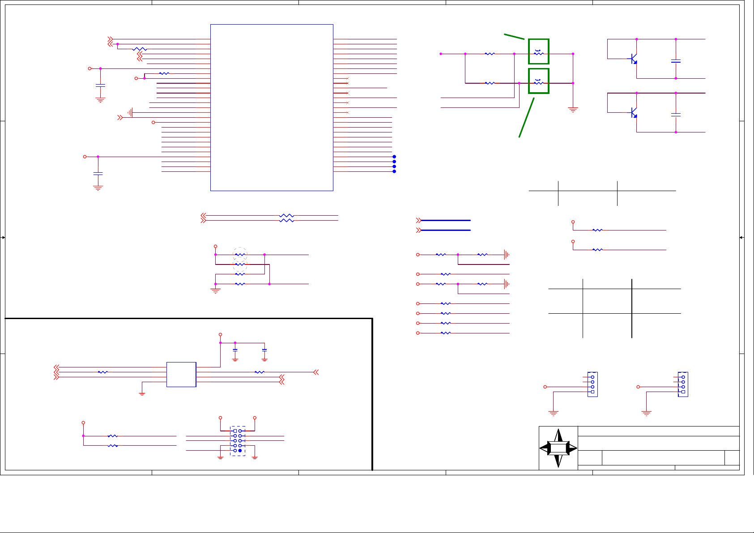Select the lower NPN transistor symbol

point(634,112)
